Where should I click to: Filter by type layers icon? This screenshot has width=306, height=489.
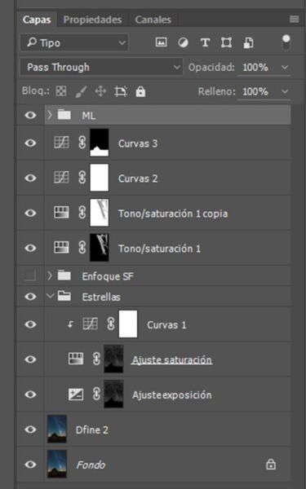point(205,42)
